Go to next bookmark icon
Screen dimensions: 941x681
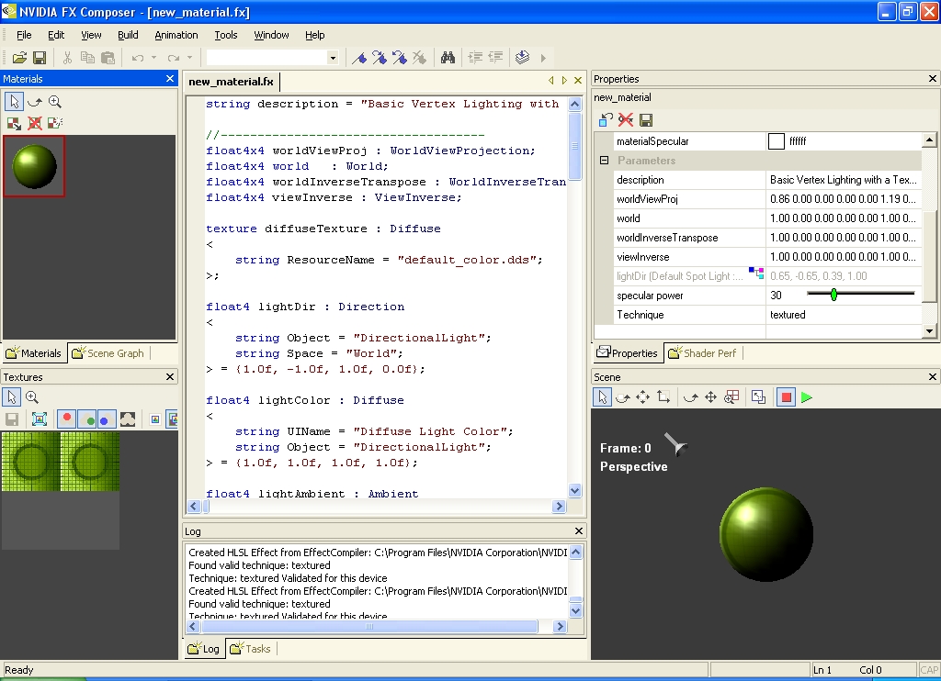pyautogui.click(x=380, y=58)
